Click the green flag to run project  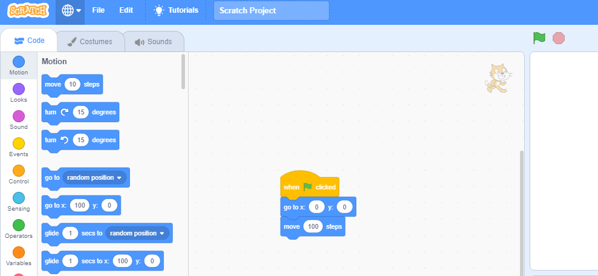coord(539,38)
